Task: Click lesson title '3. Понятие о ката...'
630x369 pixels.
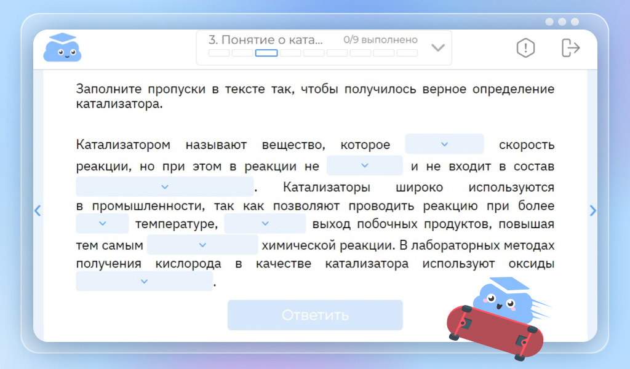Action: pyautogui.click(x=266, y=40)
